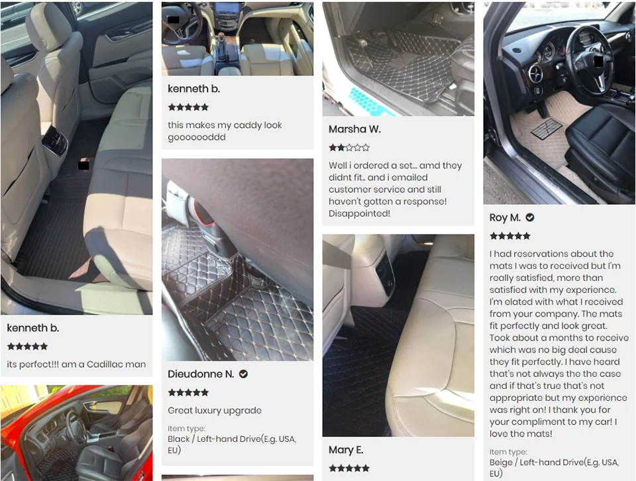Image resolution: width=636 pixels, height=481 pixels.
Task: Click Dieudonne N. five-star rating
Action: 188,393
